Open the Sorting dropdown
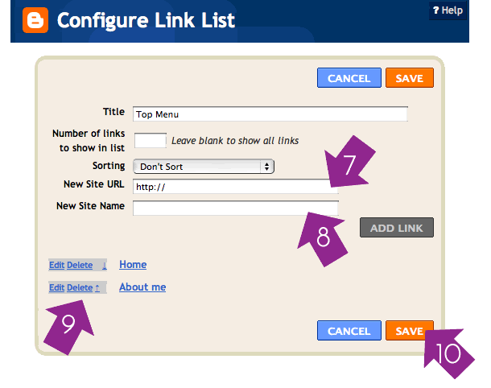Image resolution: width=491 pixels, height=388 pixels. point(204,167)
